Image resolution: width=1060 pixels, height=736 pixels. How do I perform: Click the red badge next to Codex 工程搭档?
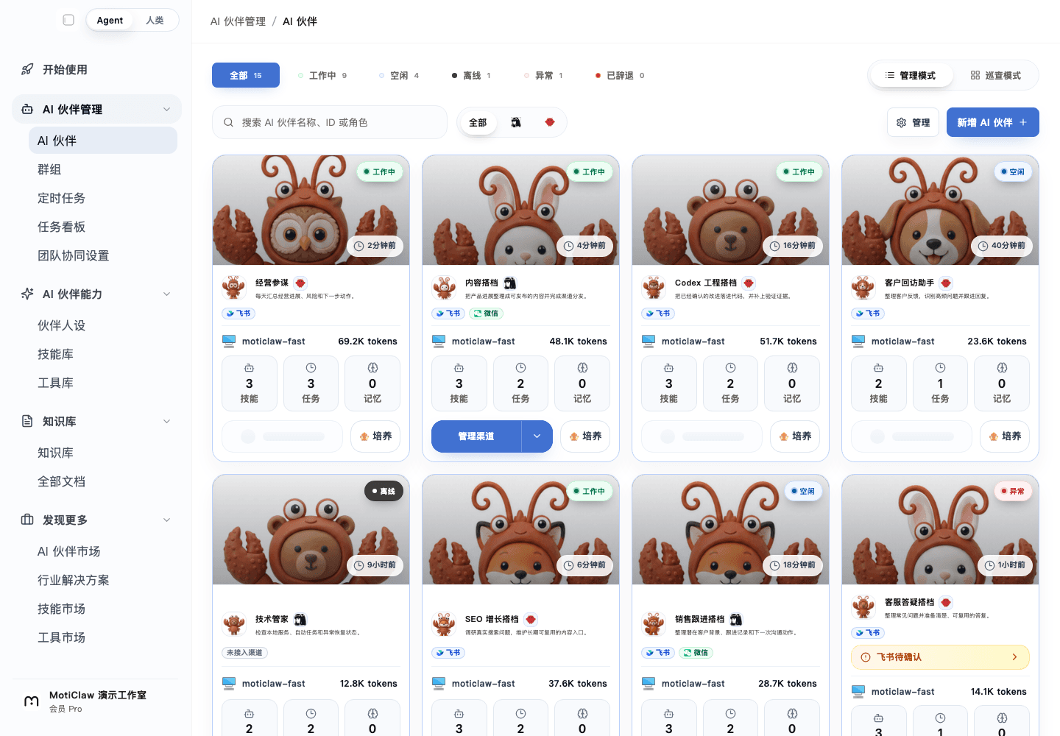749,283
